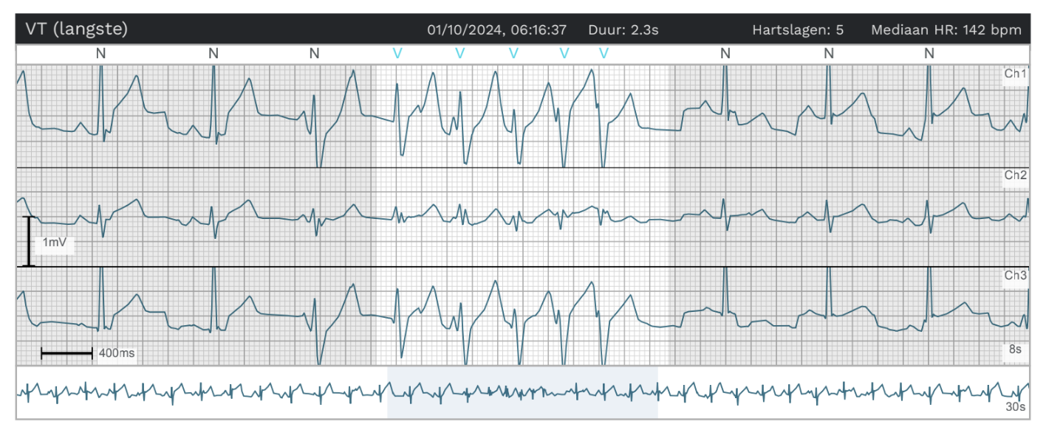Click the last N beat label on the strip
1046x438 pixels.
coord(929,53)
